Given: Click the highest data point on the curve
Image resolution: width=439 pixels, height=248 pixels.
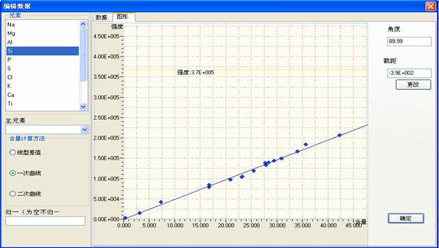Looking at the screenshot, I should (339, 135).
